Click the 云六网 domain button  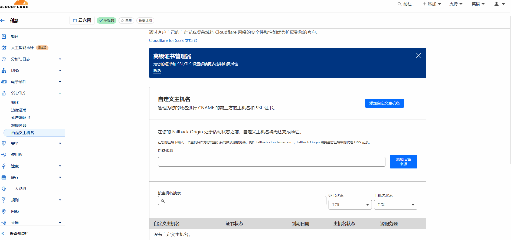coord(82,21)
